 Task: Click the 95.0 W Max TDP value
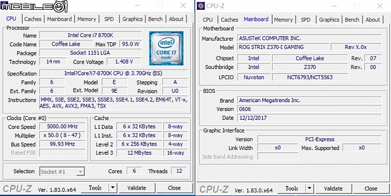(131, 44)
